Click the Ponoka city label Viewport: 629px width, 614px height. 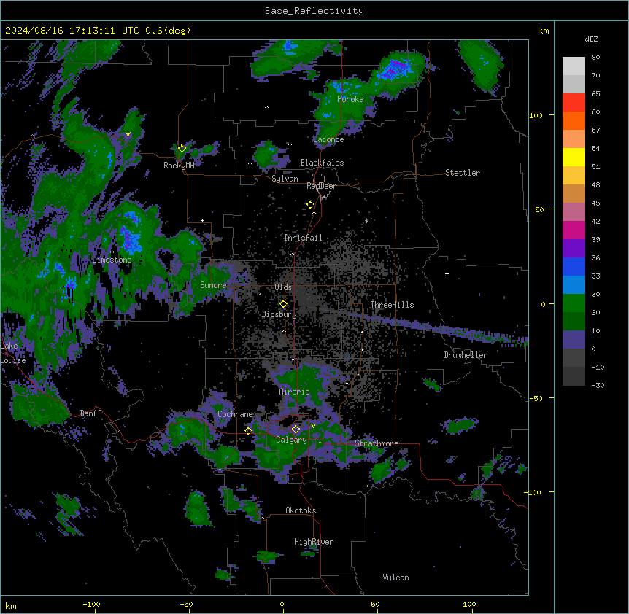click(350, 99)
